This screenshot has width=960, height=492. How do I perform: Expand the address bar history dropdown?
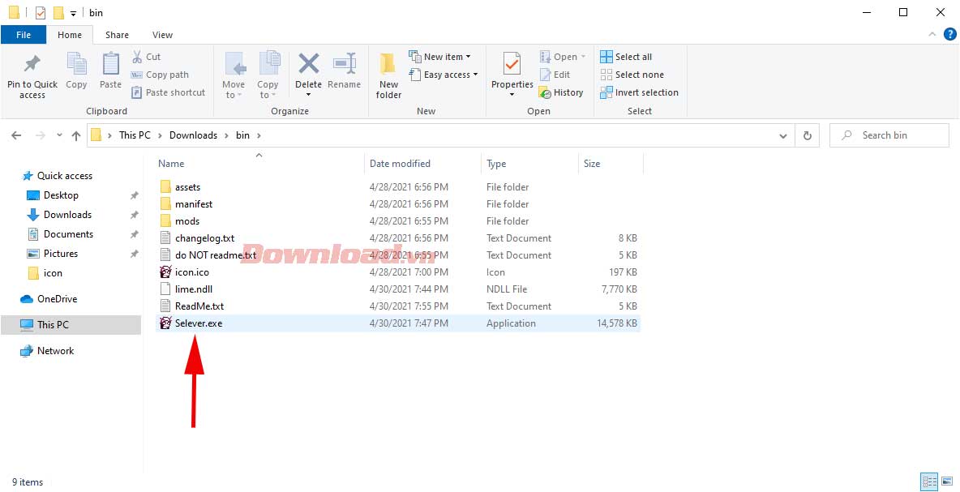783,136
